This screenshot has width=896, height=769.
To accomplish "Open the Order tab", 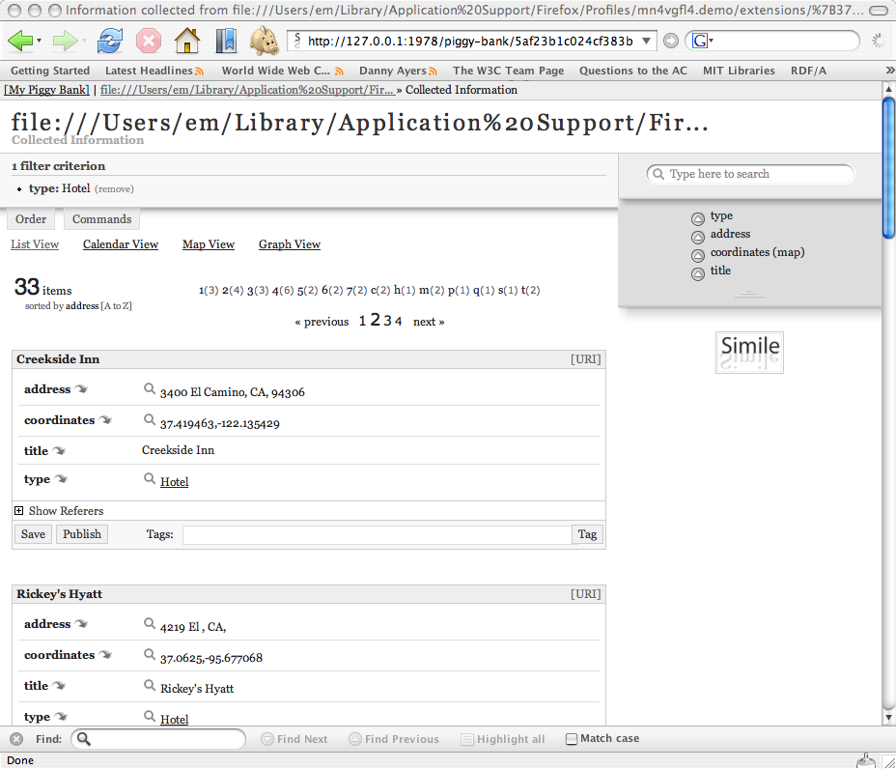I will (x=31, y=219).
